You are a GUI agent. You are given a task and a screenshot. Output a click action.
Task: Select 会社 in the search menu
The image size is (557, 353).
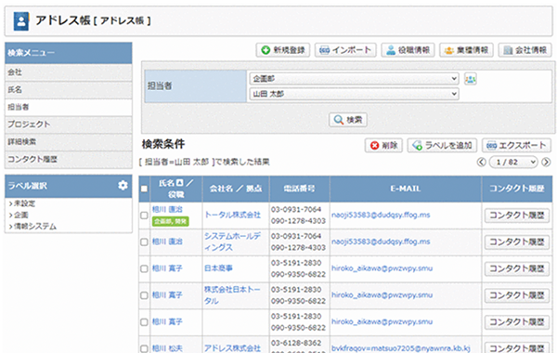pyautogui.click(x=68, y=72)
